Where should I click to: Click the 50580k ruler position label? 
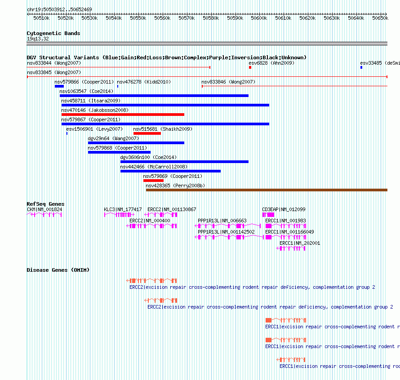(211, 18)
